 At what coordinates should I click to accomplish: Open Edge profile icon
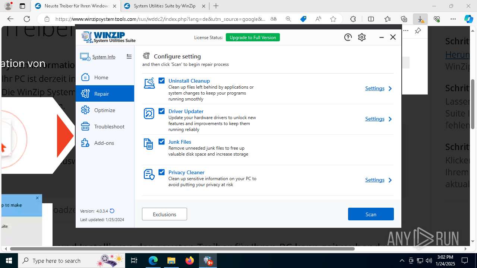[8, 6]
